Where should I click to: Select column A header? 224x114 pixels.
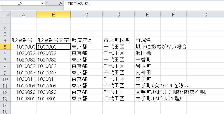click(x=24, y=14)
